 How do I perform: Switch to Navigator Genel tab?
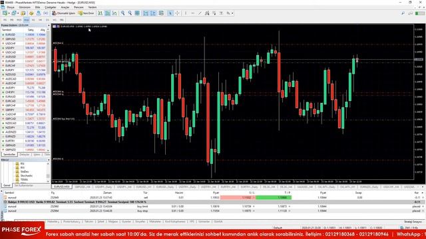7,186
